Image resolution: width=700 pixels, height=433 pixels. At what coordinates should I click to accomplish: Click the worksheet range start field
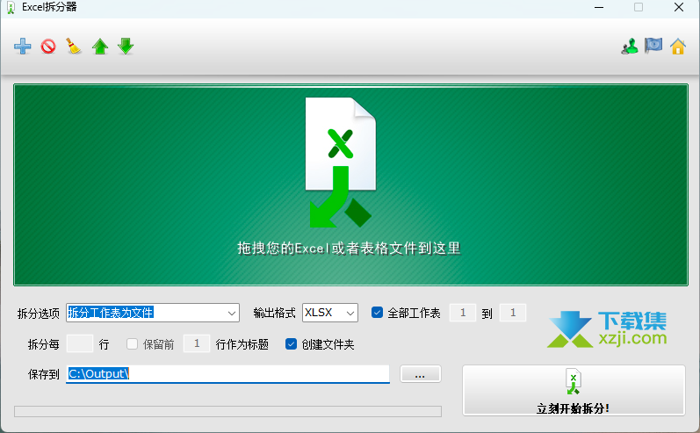(463, 313)
